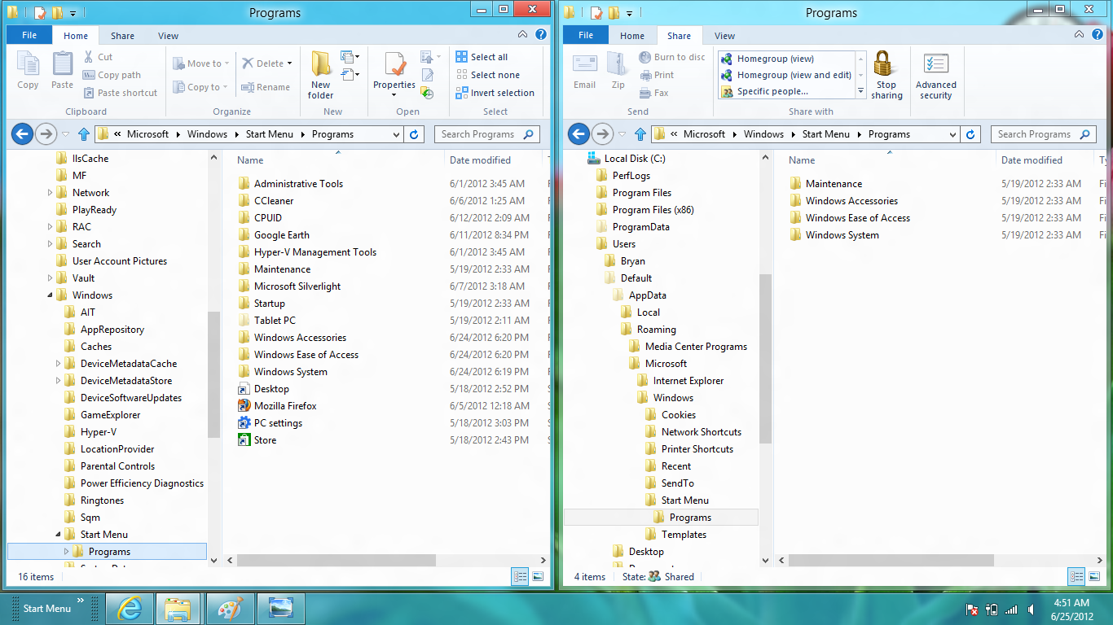
Task: Open Advanced security settings
Action: click(935, 75)
